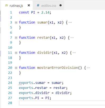Click the sumar function name on line 3
105x108 pixels.
(x=42, y=22)
